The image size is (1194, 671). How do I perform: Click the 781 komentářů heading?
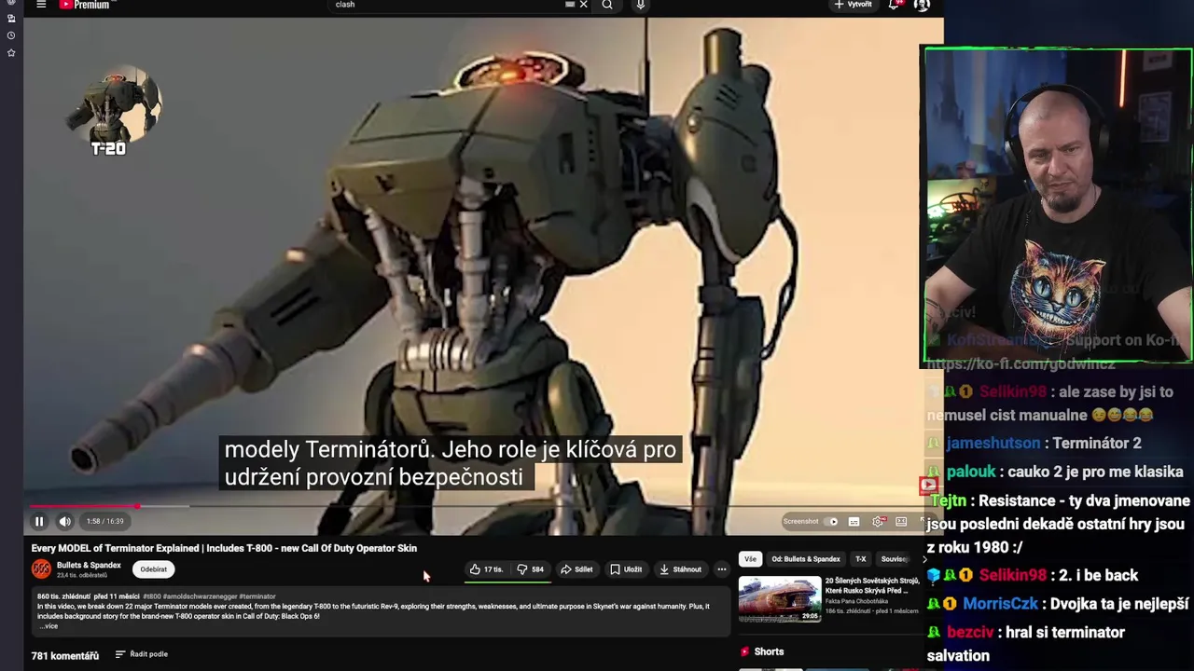click(65, 656)
